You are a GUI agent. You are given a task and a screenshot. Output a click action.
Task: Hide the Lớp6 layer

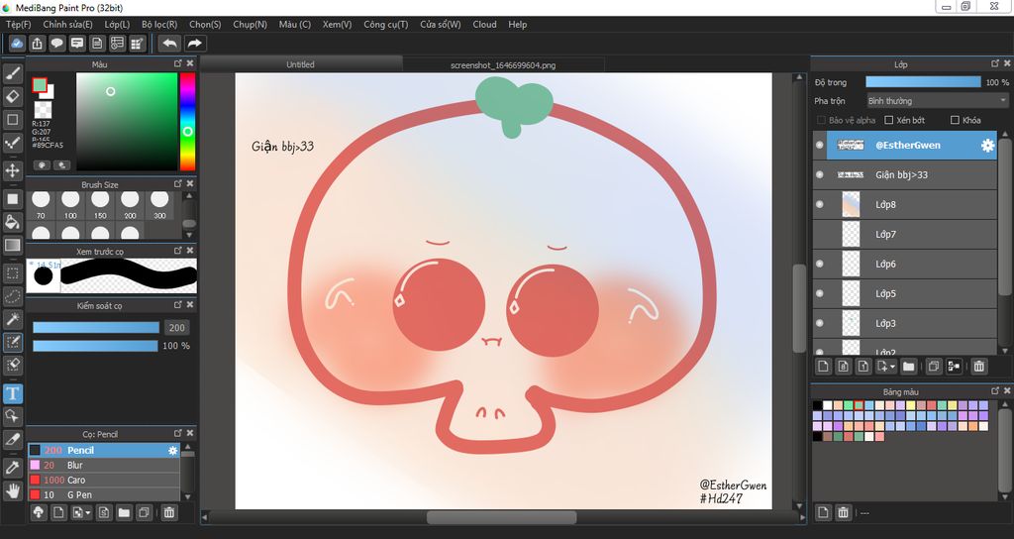pyautogui.click(x=819, y=264)
